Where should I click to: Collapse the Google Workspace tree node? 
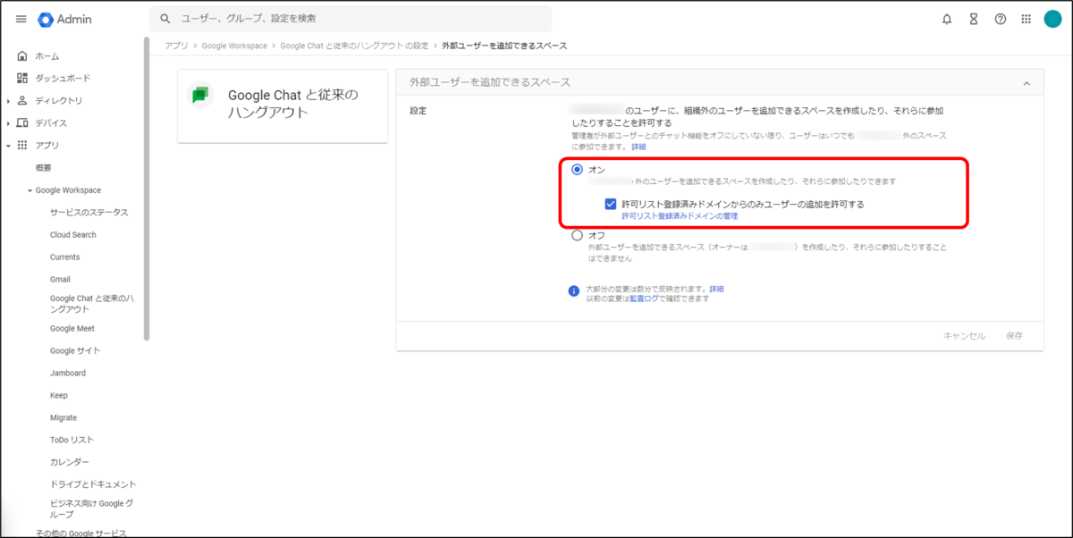pyautogui.click(x=30, y=190)
